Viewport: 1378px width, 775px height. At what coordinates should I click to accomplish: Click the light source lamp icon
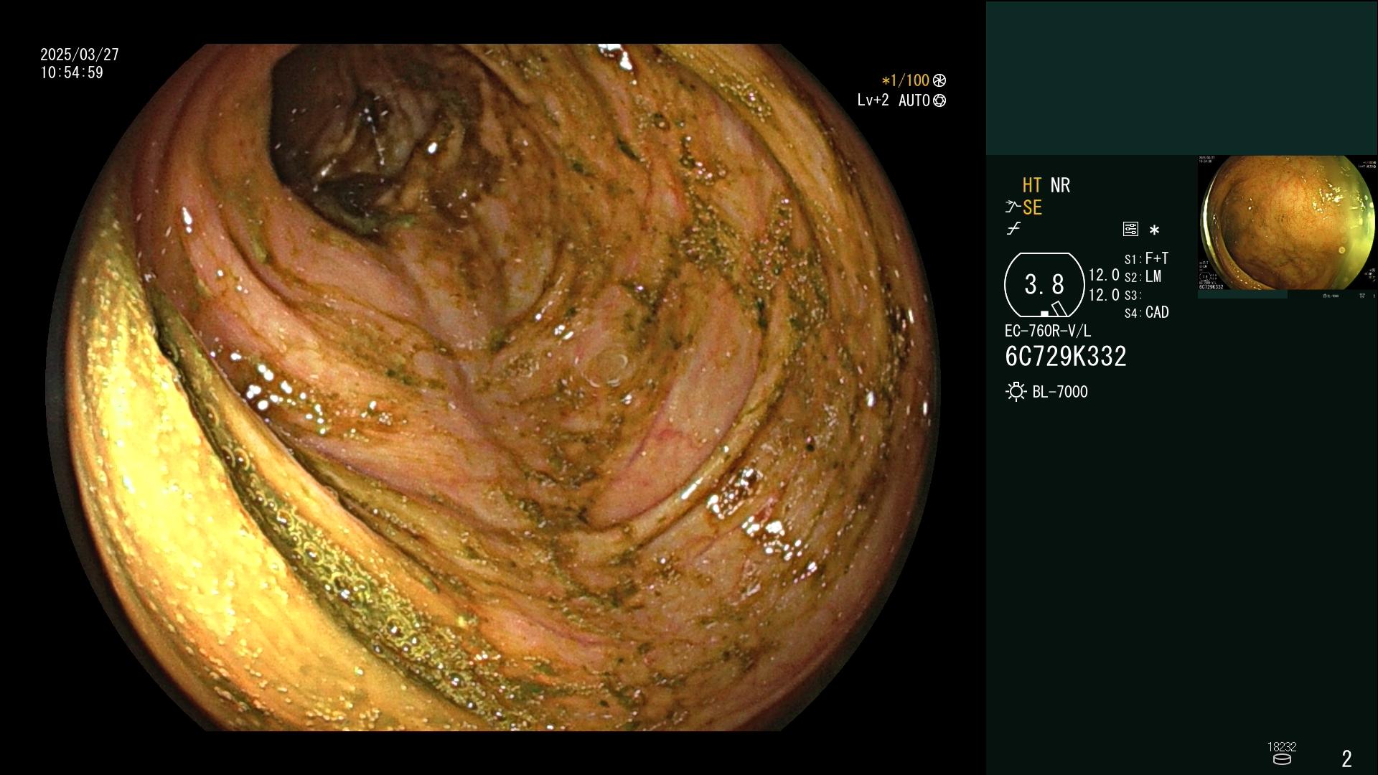point(1016,392)
